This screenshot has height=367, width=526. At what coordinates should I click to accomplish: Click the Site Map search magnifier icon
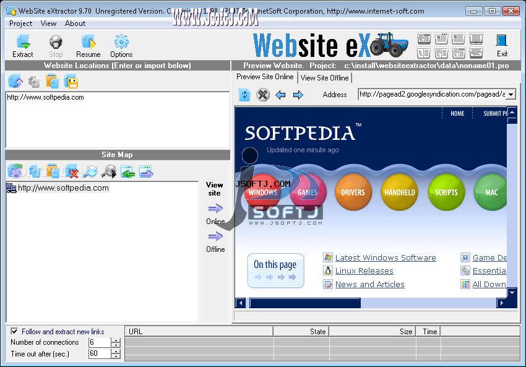90,171
